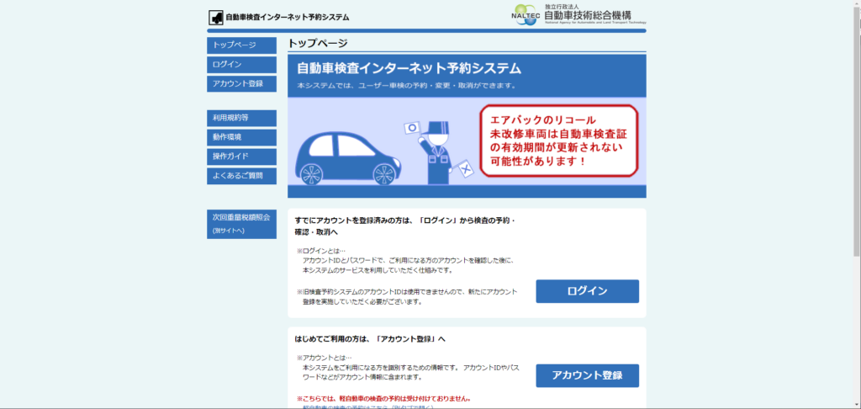Click the 自動車検査インターネット予約システム header title
861x409 pixels.
click(287, 17)
